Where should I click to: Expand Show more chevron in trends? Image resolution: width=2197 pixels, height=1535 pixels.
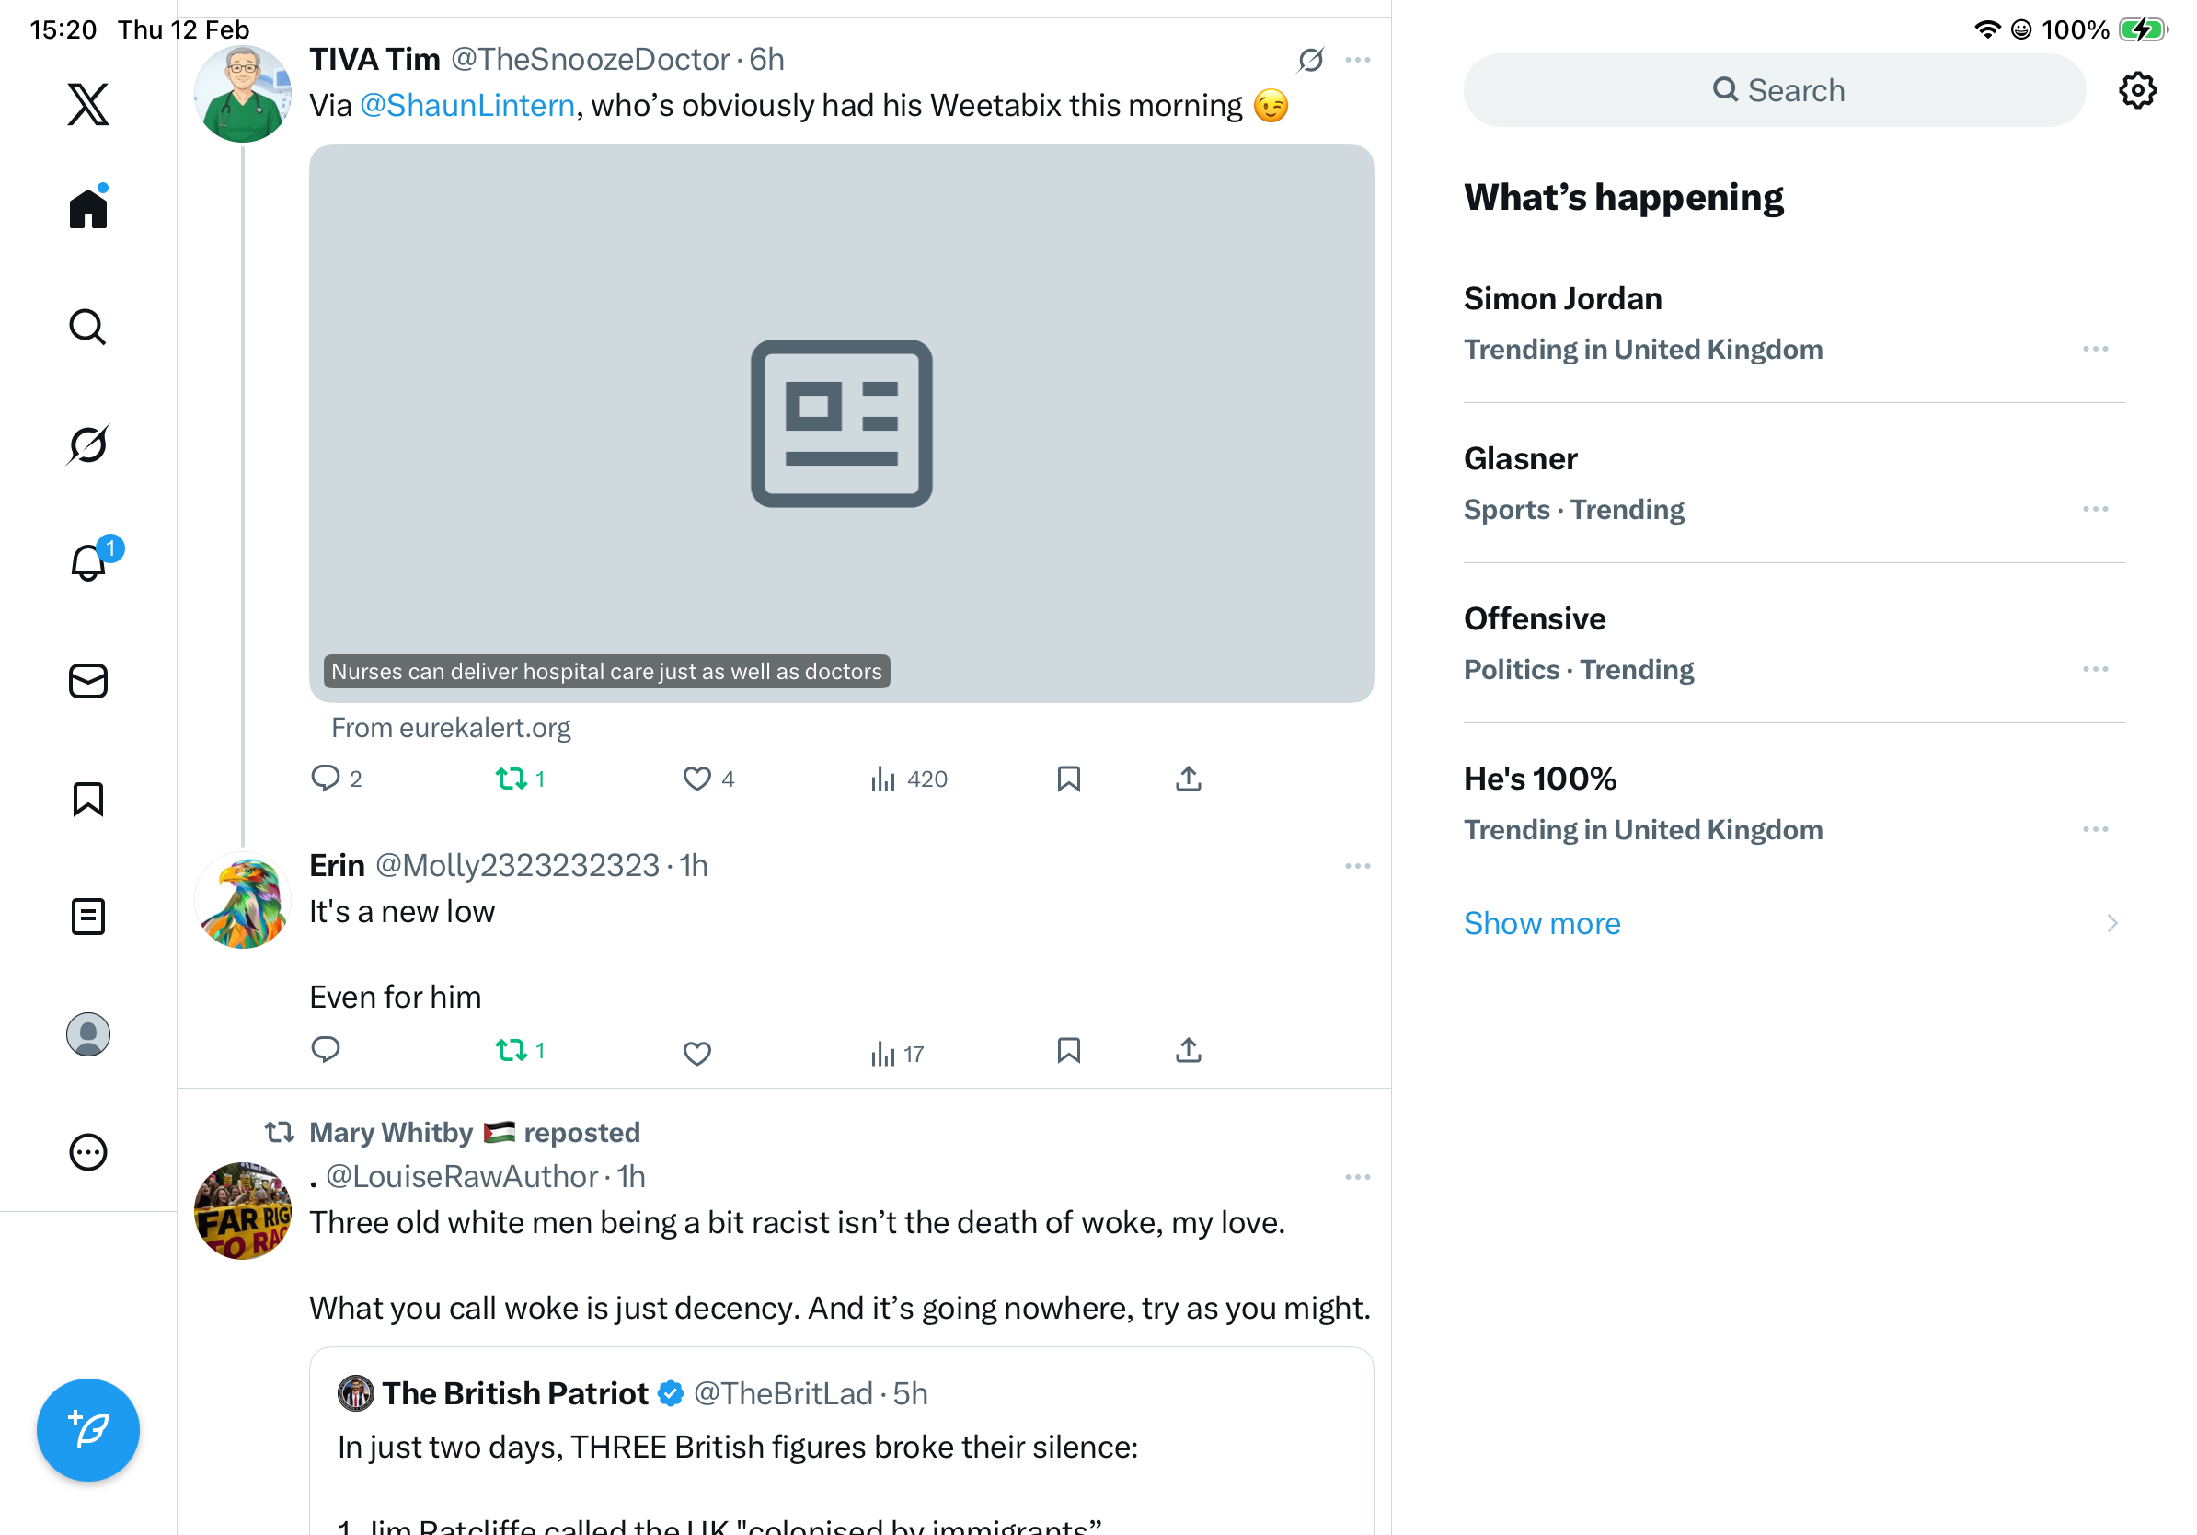point(2111,924)
